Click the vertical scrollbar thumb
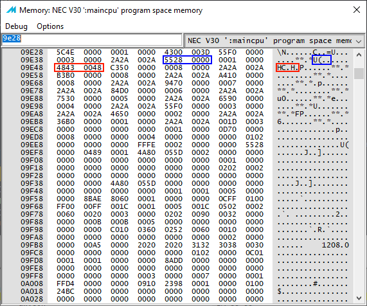The height and width of the screenshot is (306, 367). [x=359, y=73]
